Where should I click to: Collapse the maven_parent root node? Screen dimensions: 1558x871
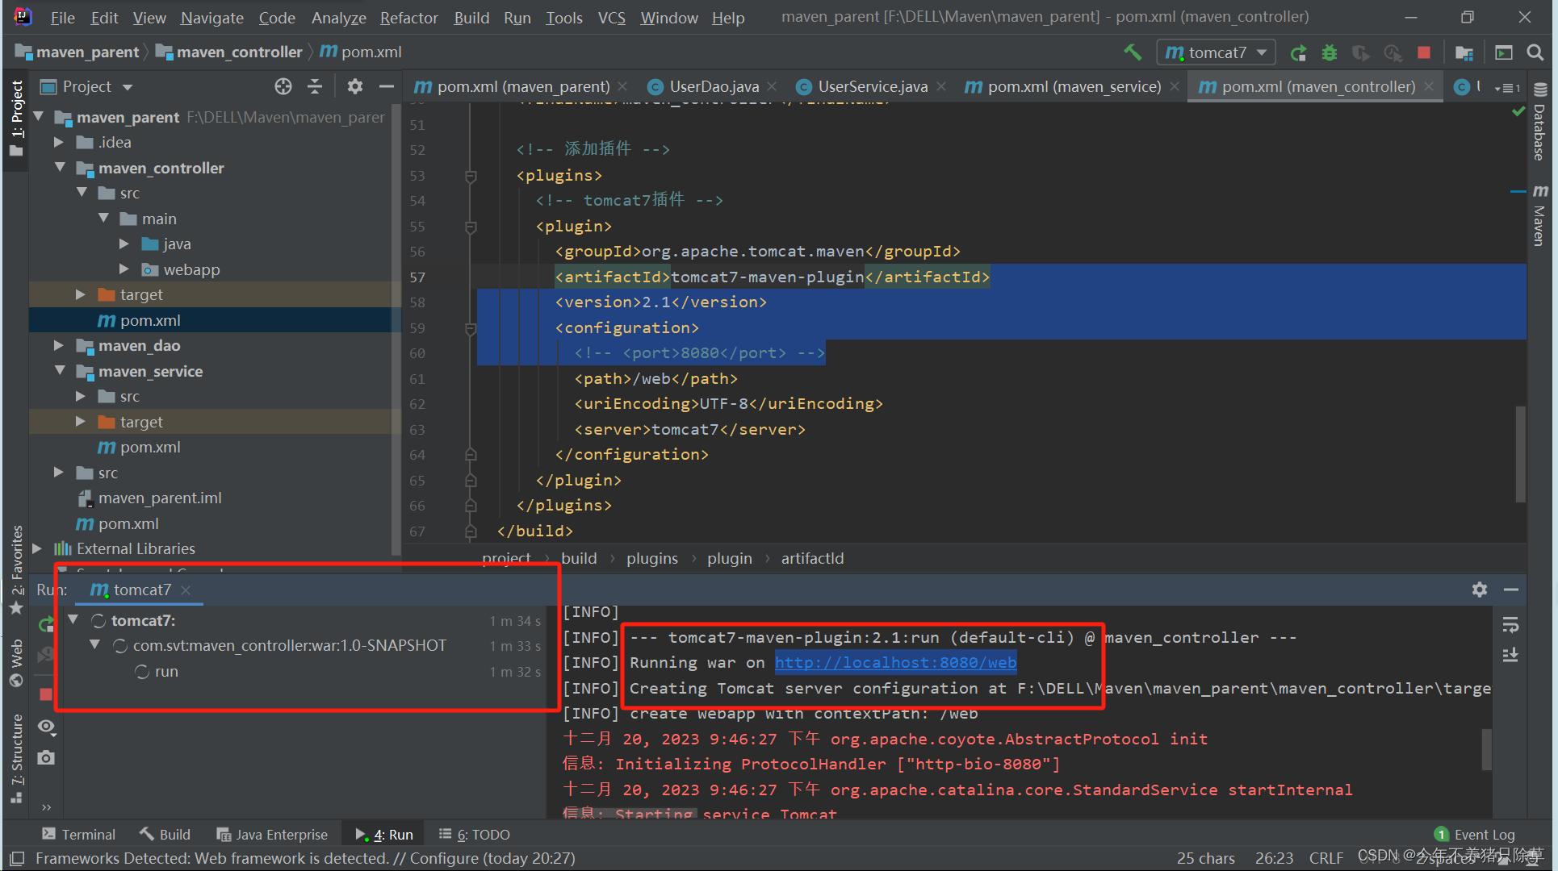(38, 117)
